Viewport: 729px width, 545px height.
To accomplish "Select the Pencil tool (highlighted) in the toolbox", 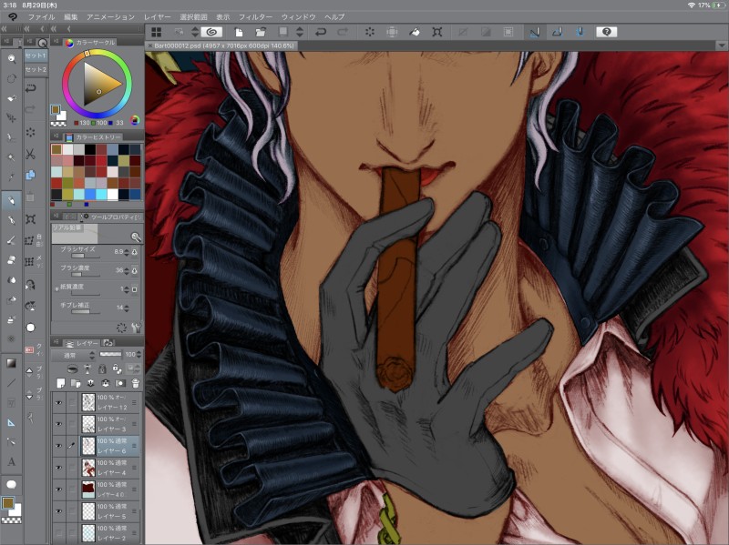I will (12, 201).
